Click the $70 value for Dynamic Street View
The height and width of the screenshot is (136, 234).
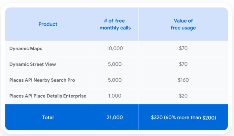click(x=183, y=64)
